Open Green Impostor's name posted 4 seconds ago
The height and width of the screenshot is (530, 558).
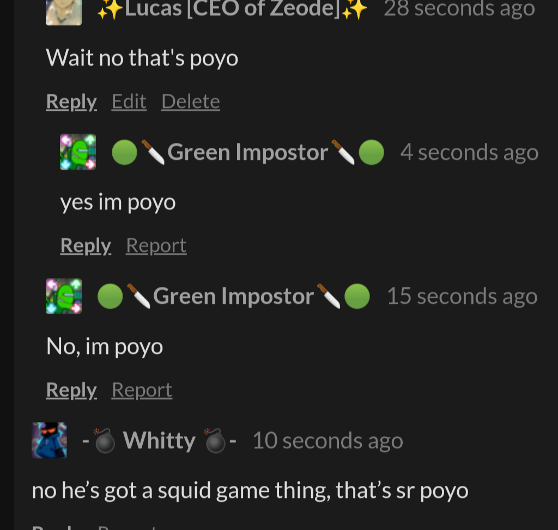coord(248,152)
